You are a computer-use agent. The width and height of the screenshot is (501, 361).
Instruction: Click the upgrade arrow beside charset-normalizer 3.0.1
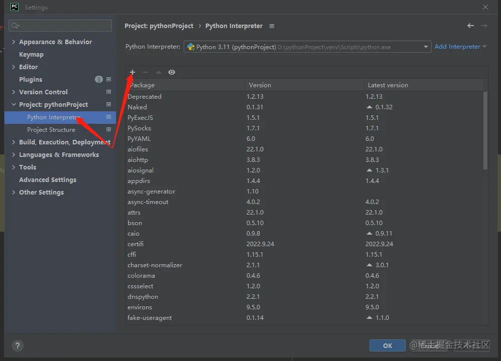[369, 265]
